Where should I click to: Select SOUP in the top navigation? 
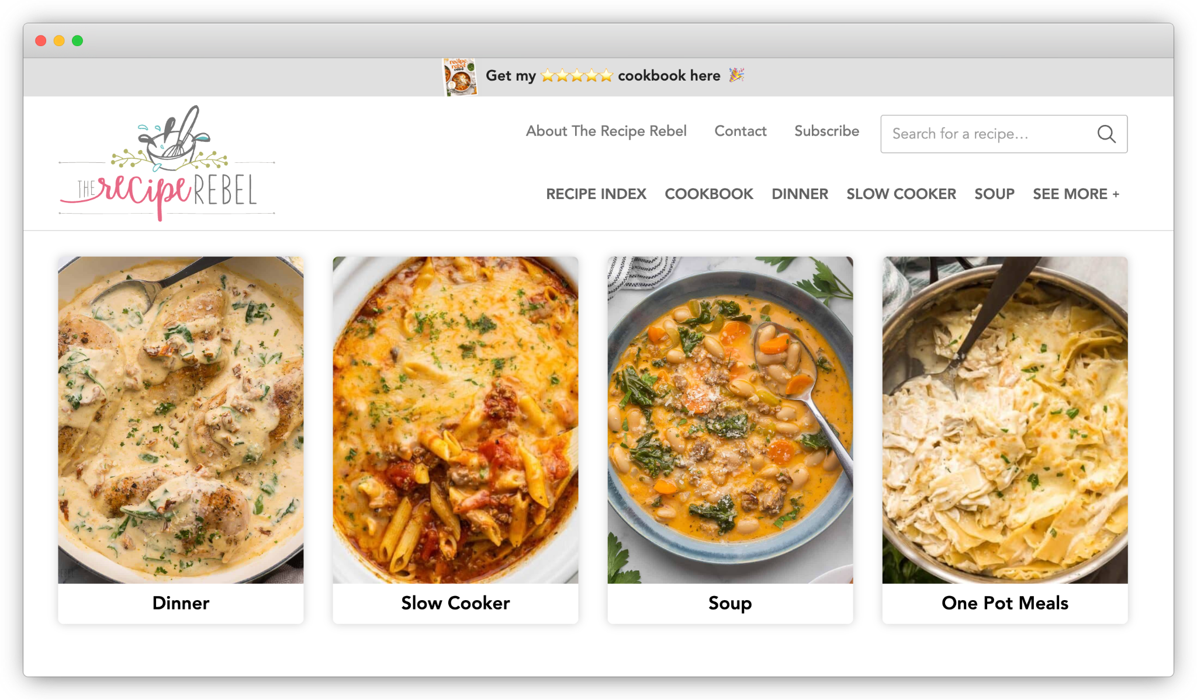994,194
